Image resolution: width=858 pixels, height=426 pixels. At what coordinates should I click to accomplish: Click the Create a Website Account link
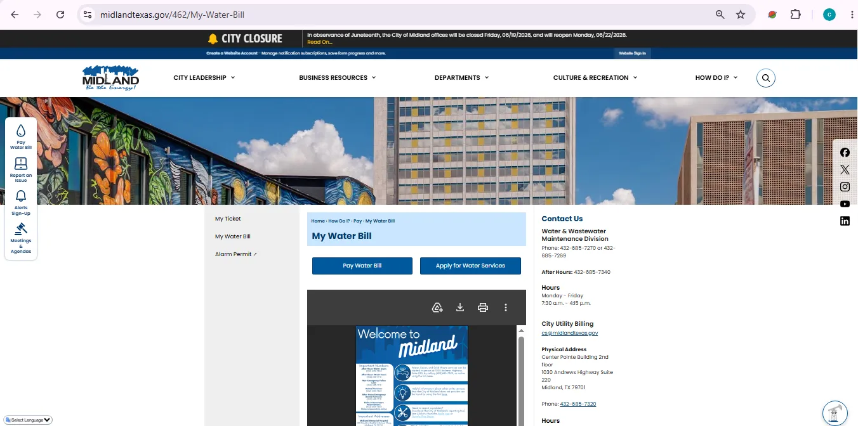point(232,53)
